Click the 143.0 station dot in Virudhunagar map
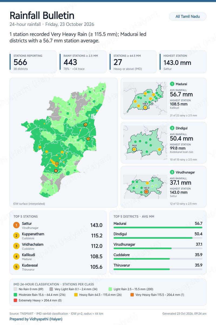 (146, 191)
